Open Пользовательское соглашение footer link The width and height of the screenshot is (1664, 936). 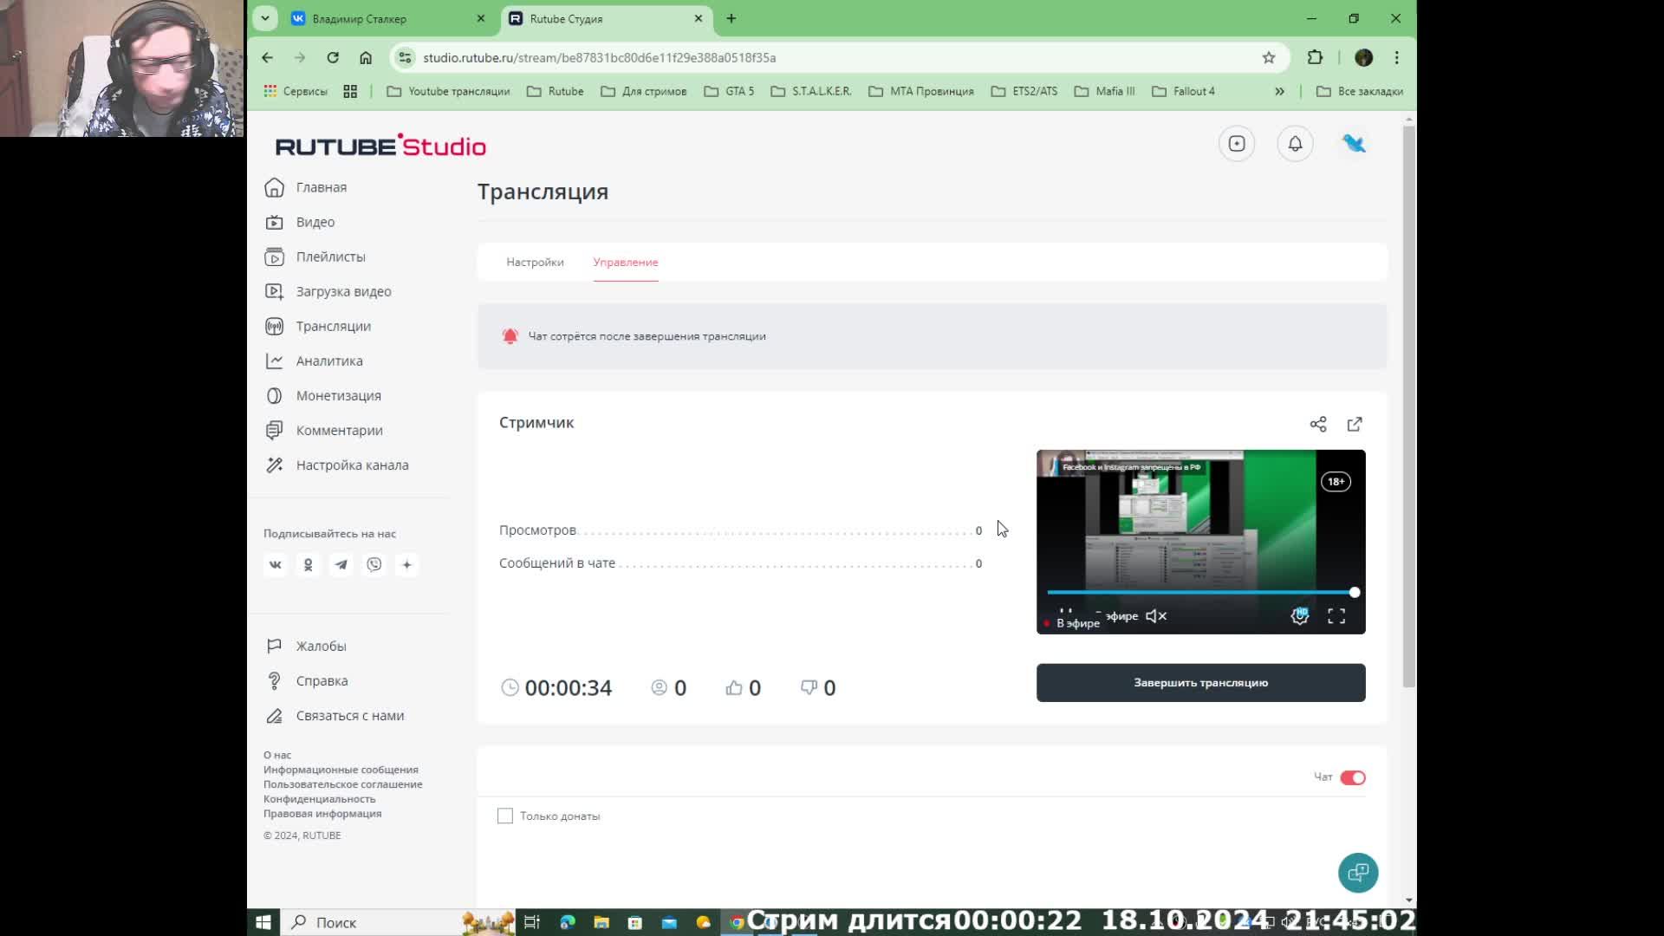(x=343, y=784)
